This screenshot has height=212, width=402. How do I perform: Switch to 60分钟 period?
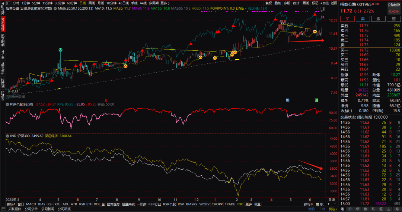pyautogui.click(x=72, y=3)
